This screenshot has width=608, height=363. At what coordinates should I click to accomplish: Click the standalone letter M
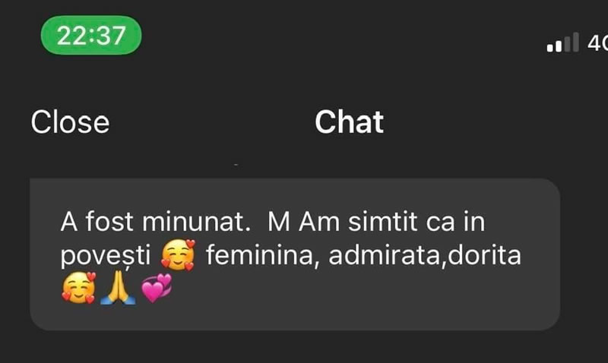(278, 222)
